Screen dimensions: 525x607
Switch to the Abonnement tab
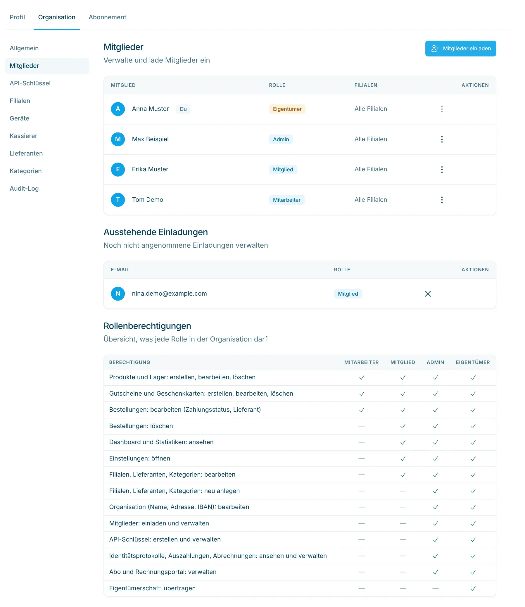point(107,17)
